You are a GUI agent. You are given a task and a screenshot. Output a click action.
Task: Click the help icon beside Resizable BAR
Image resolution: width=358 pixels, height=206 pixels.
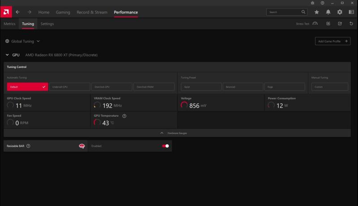[28, 146]
